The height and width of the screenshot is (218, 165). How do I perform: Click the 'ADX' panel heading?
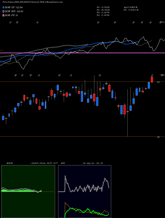pyautogui.click(x=62, y=163)
